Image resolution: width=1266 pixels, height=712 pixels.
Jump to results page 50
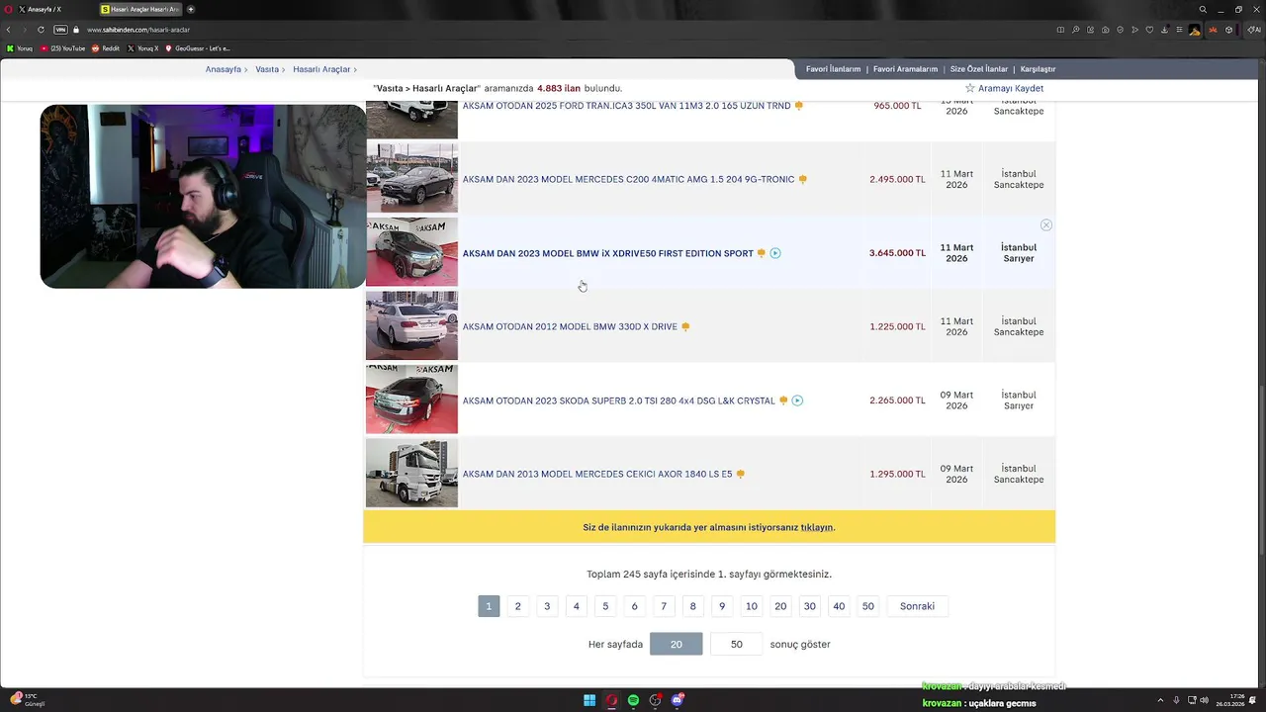click(x=868, y=606)
